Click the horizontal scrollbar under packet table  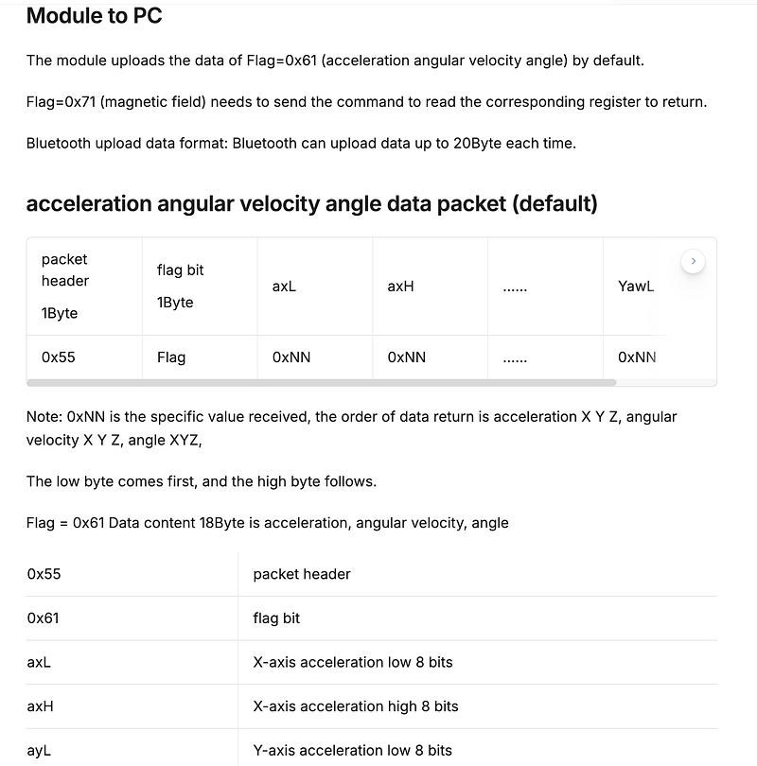point(322,382)
